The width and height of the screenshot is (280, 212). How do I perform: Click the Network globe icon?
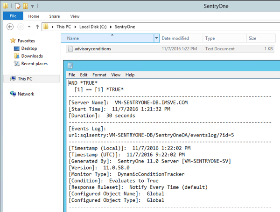click(x=13, y=94)
